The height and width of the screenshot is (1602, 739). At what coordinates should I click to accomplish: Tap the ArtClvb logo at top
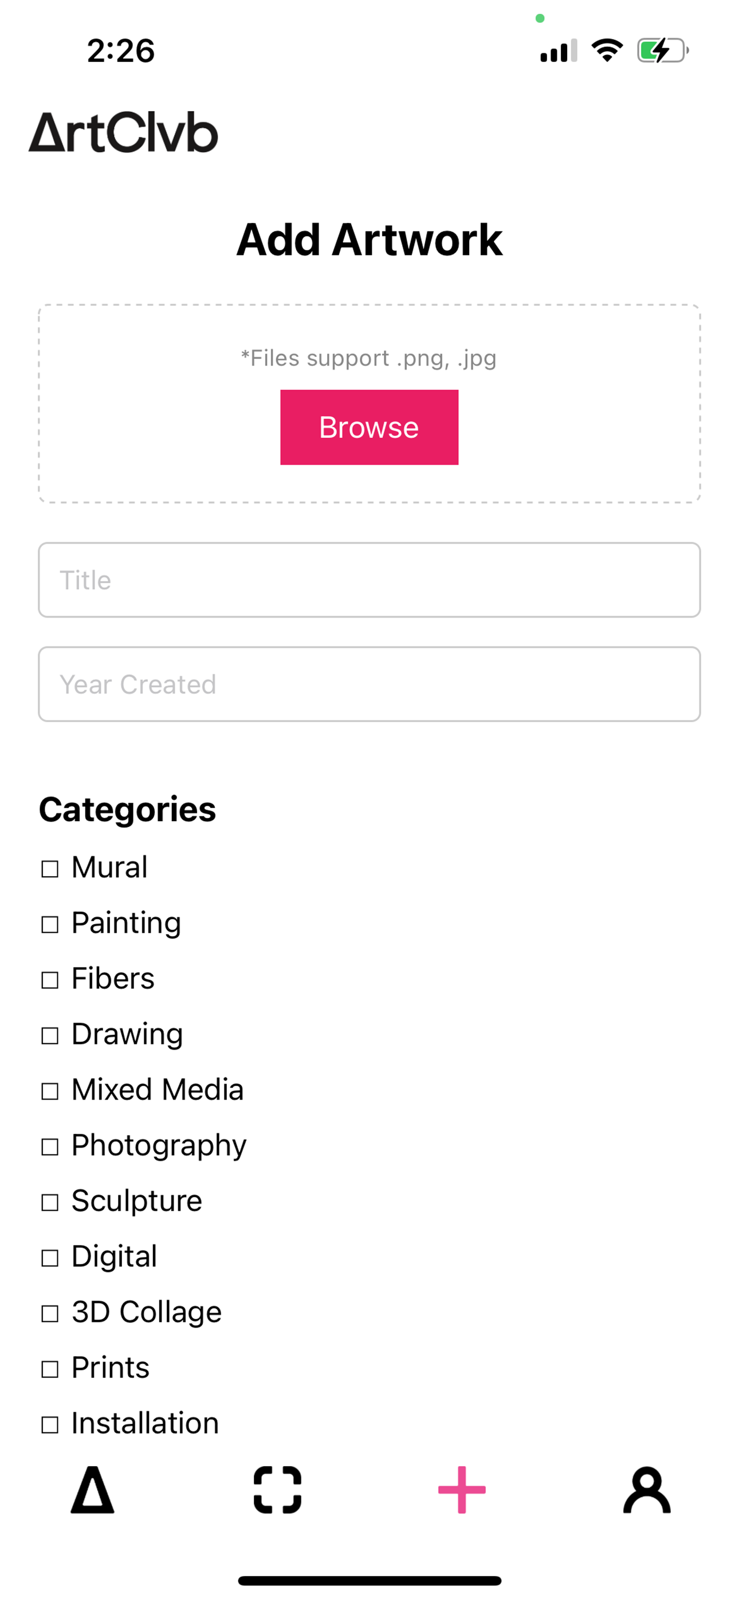click(x=123, y=132)
